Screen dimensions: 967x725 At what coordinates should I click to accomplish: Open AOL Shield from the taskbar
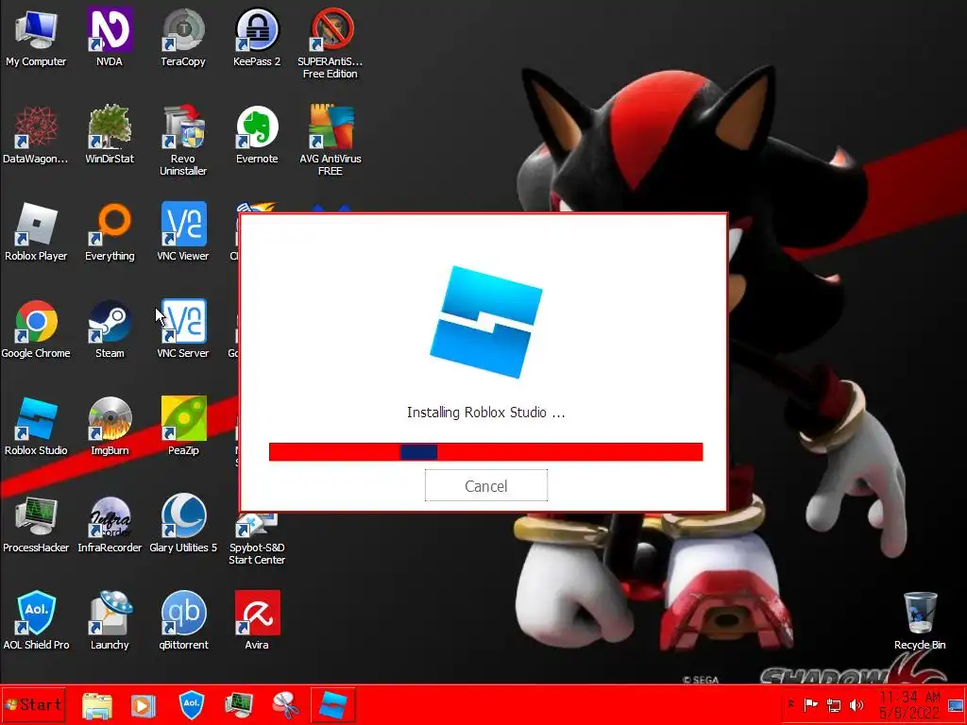pos(191,705)
